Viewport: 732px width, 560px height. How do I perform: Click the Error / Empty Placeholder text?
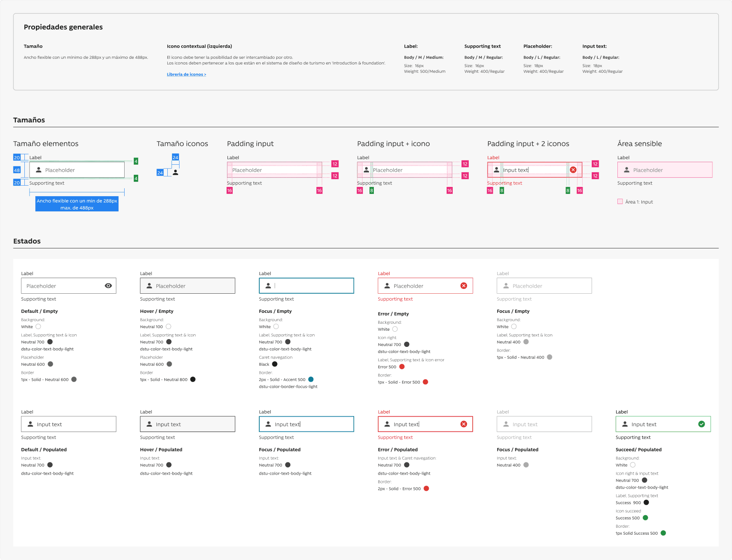tap(408, 286)
